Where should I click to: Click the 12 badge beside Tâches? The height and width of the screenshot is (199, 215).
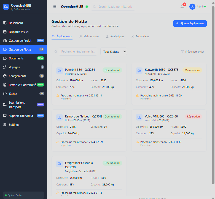[42, 93]
